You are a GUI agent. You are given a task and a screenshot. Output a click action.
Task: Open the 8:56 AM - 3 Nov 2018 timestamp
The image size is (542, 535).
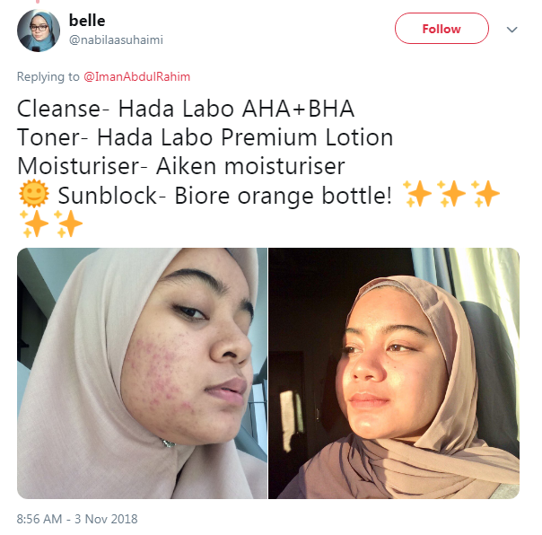(77, 519)
